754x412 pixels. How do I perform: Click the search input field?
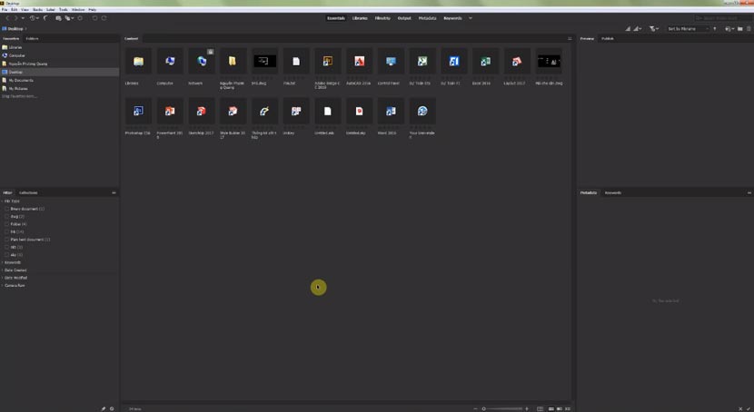click(x=723, y=18)
